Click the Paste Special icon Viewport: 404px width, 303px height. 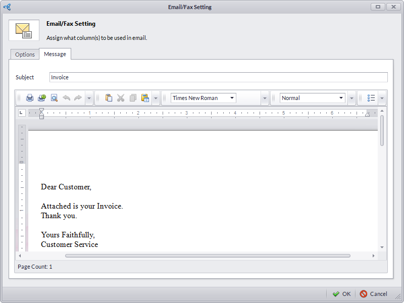(145, 98)
